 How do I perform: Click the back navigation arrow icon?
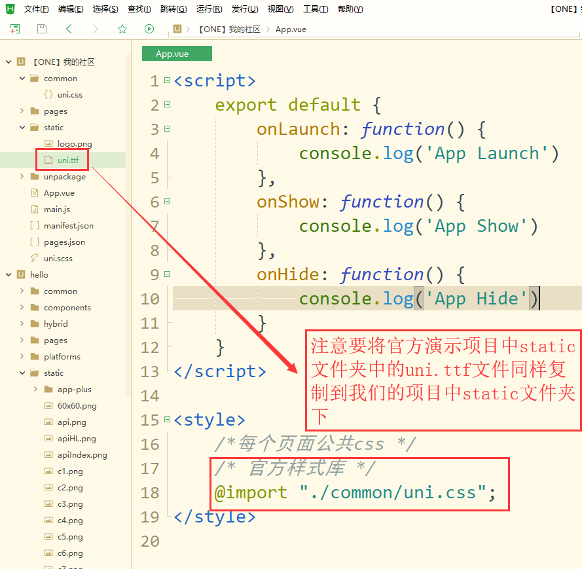(68, 29)
